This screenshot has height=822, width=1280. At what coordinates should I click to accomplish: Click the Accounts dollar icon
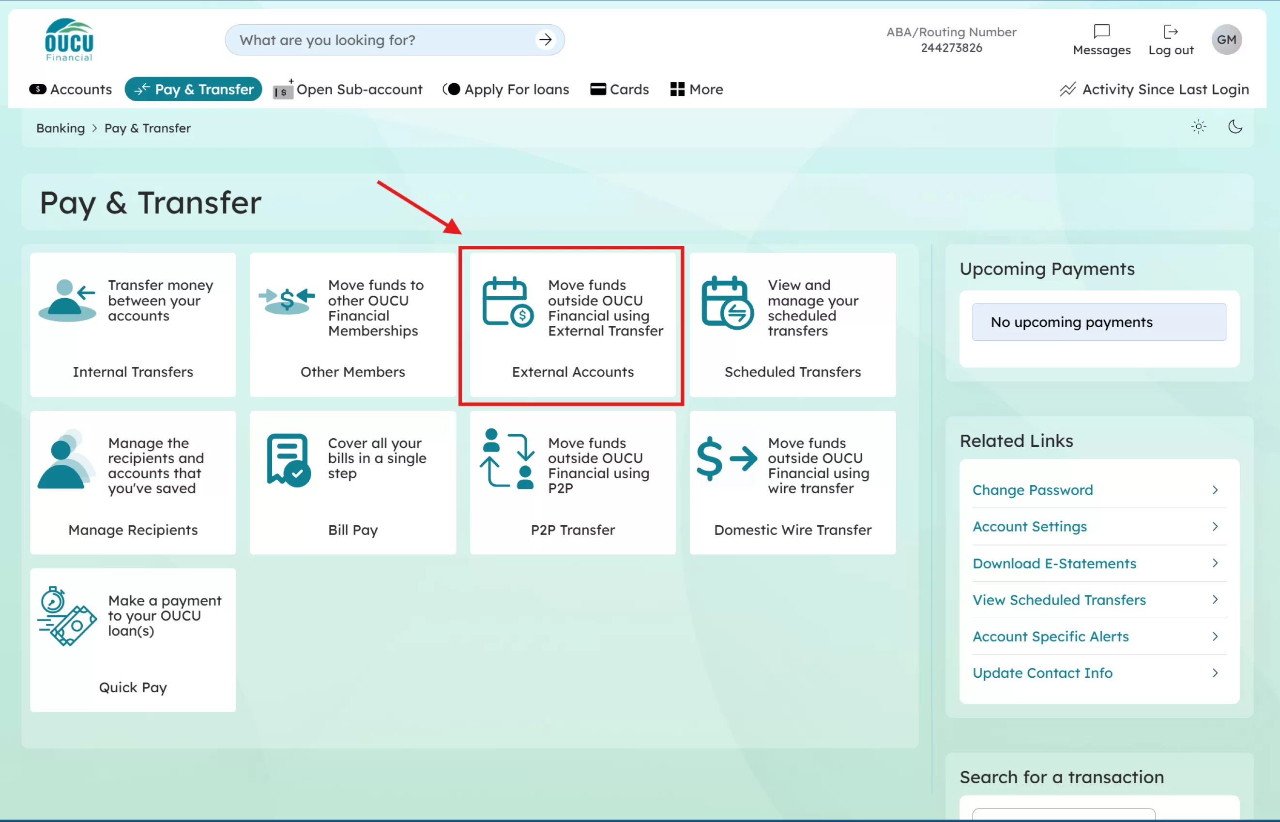(x=37, y=89)
